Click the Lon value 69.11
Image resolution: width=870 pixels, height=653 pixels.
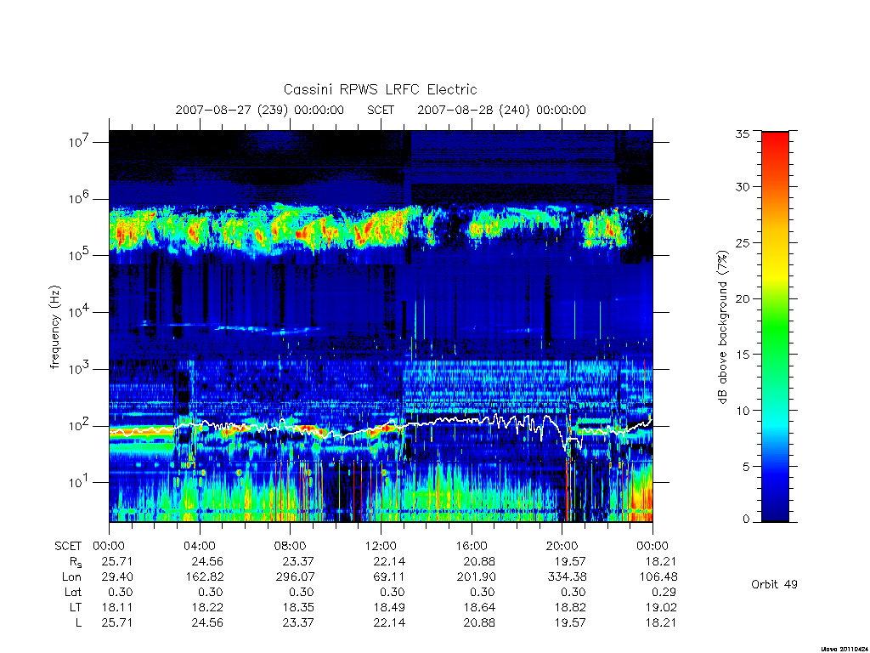click(388, 577)
